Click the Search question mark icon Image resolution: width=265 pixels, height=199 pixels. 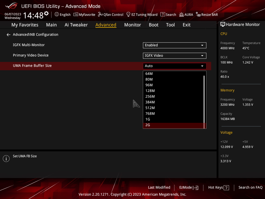click(163, 15)
